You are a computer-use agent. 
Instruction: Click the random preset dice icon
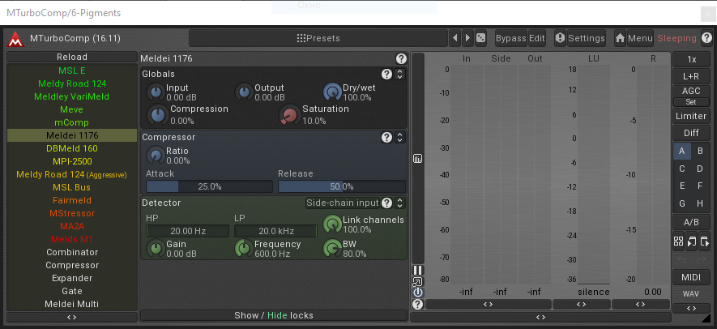click(x=480, y=38)
